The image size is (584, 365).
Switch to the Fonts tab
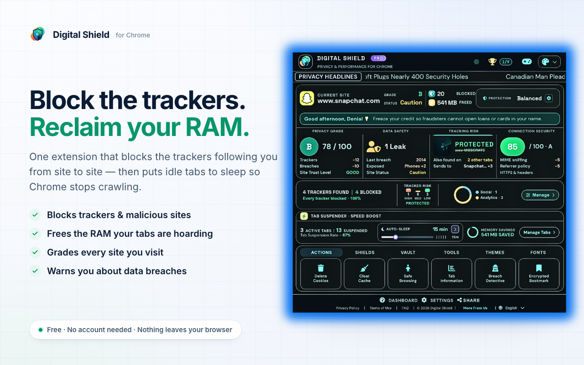coord(538,252)
